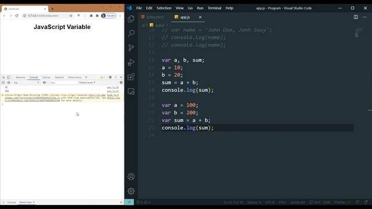Click the Chrome address bar URL
The image size is (372, 209).
tap(43, 16)
